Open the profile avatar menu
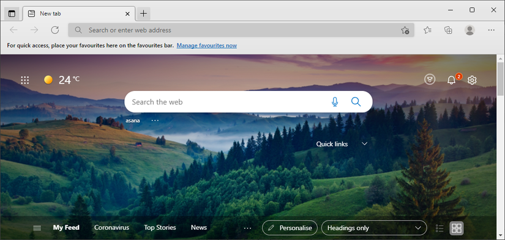This screenshot has width=505, height=240. 470,30
